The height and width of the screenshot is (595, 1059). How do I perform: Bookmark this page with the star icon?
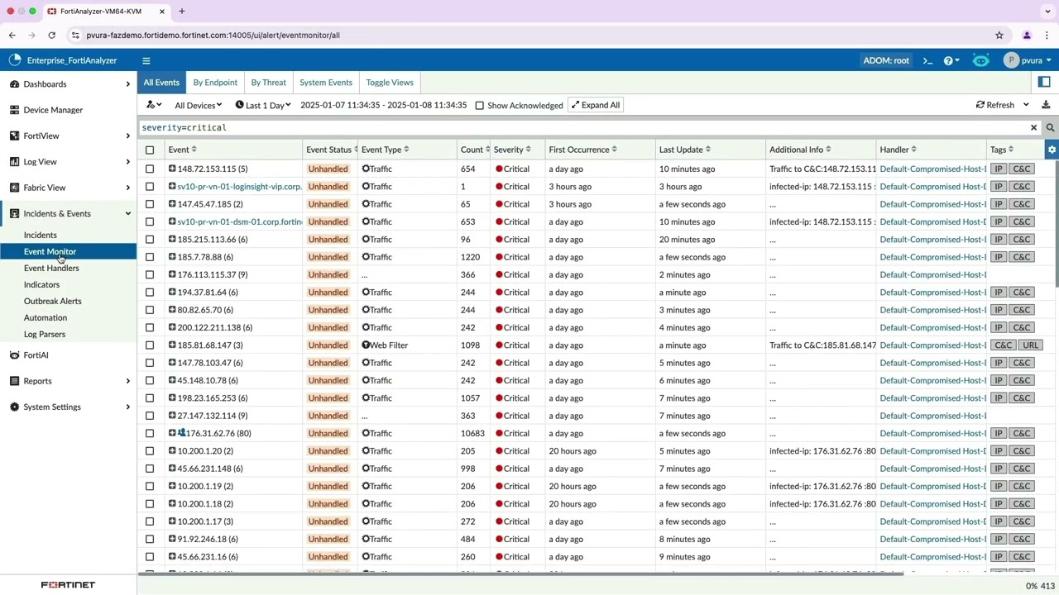999,35
